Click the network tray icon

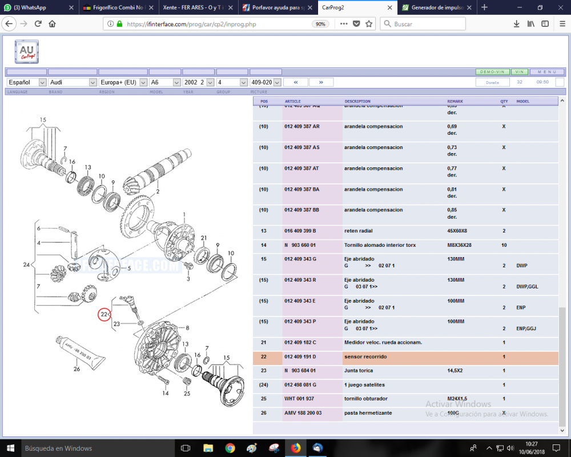point(500,448)
